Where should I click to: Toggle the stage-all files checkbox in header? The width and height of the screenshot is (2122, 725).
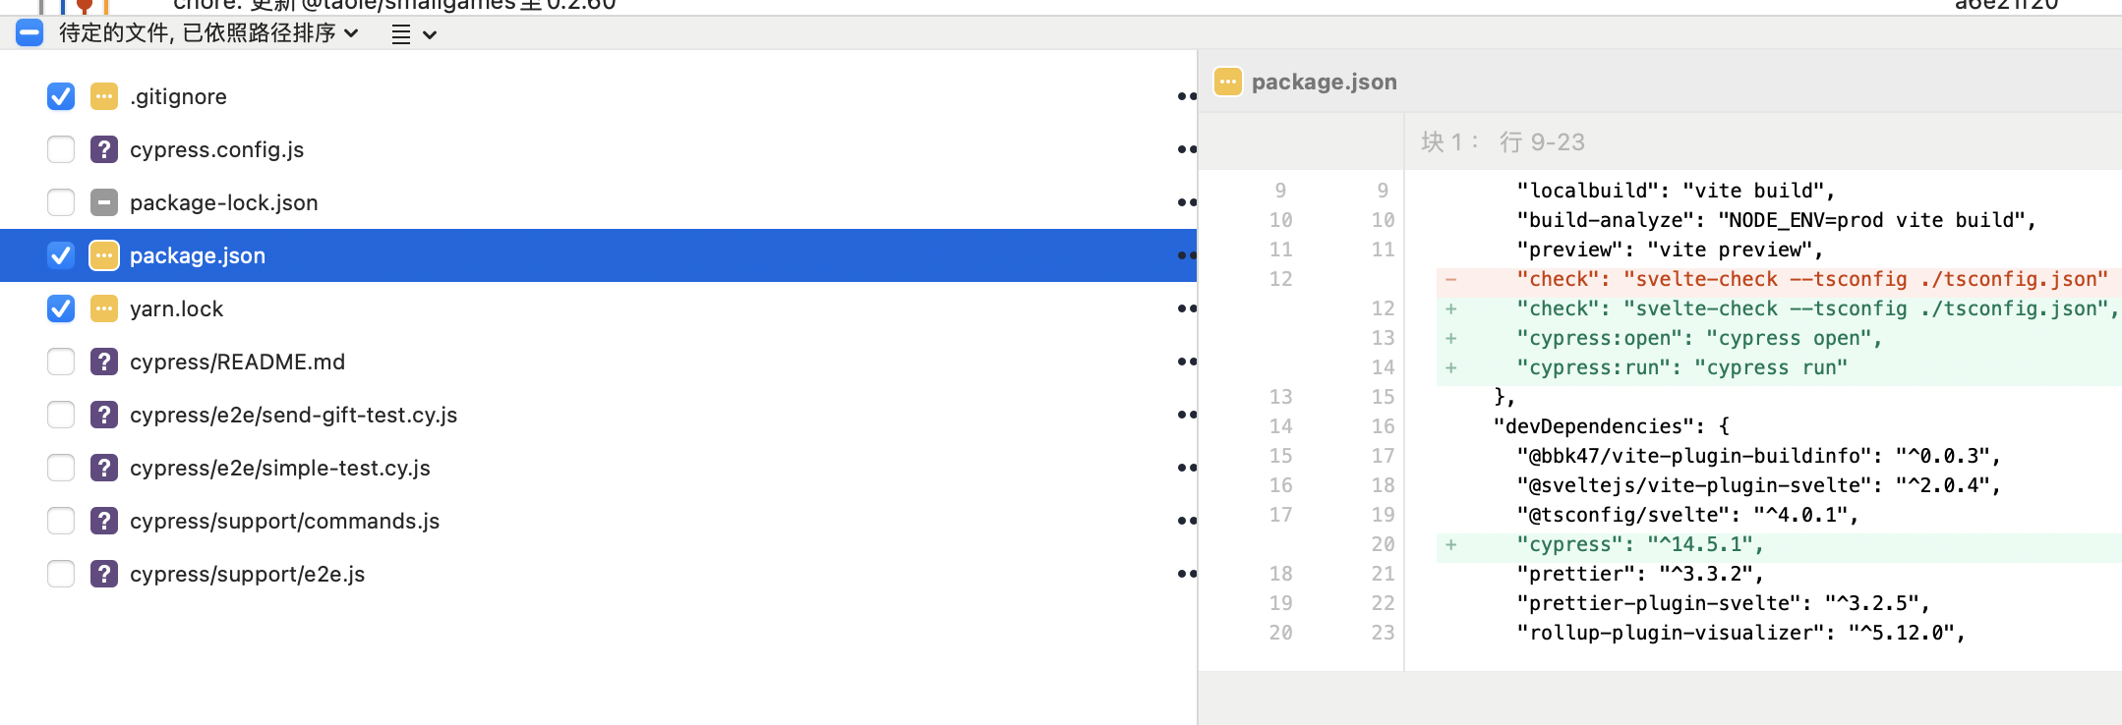(x=29, y=33)
